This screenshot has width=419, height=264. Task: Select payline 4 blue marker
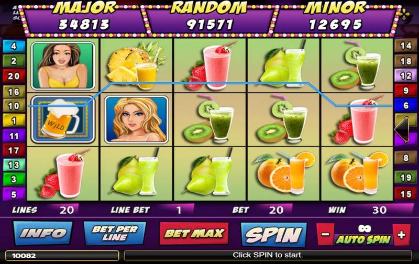14,46
